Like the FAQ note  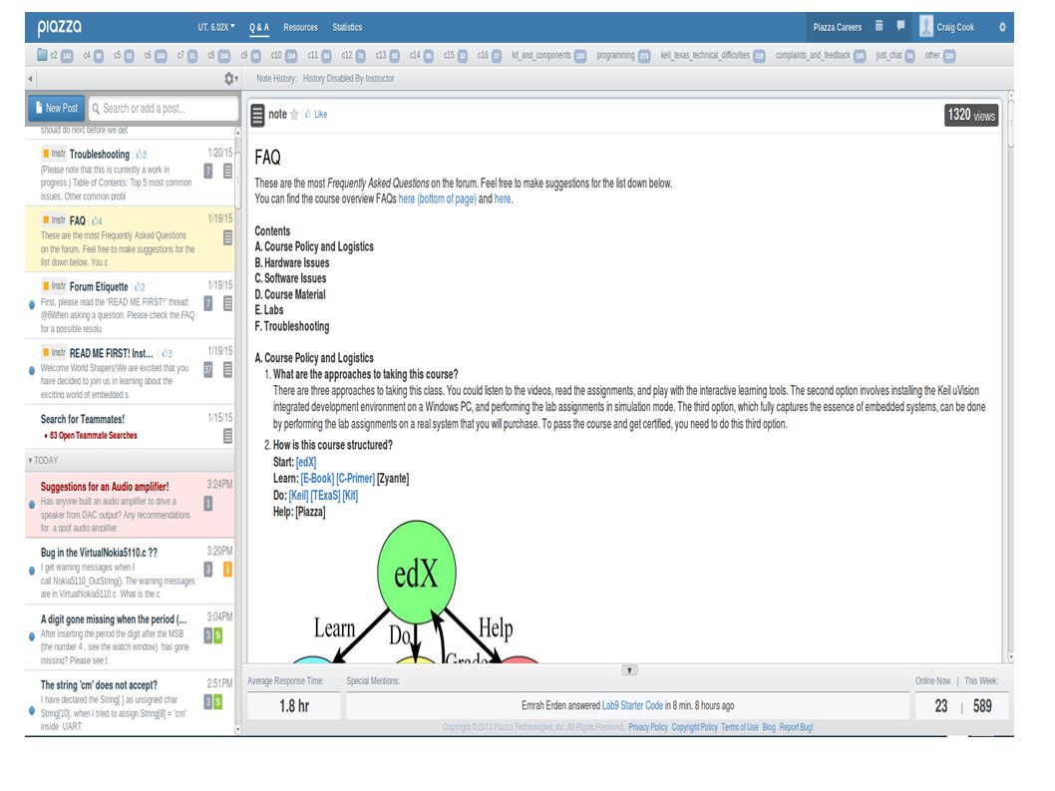316,115
